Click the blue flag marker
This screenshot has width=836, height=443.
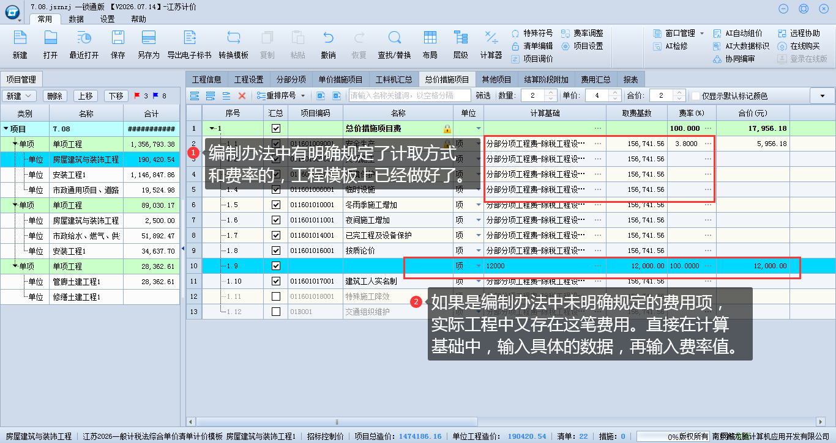click(155, 96)
